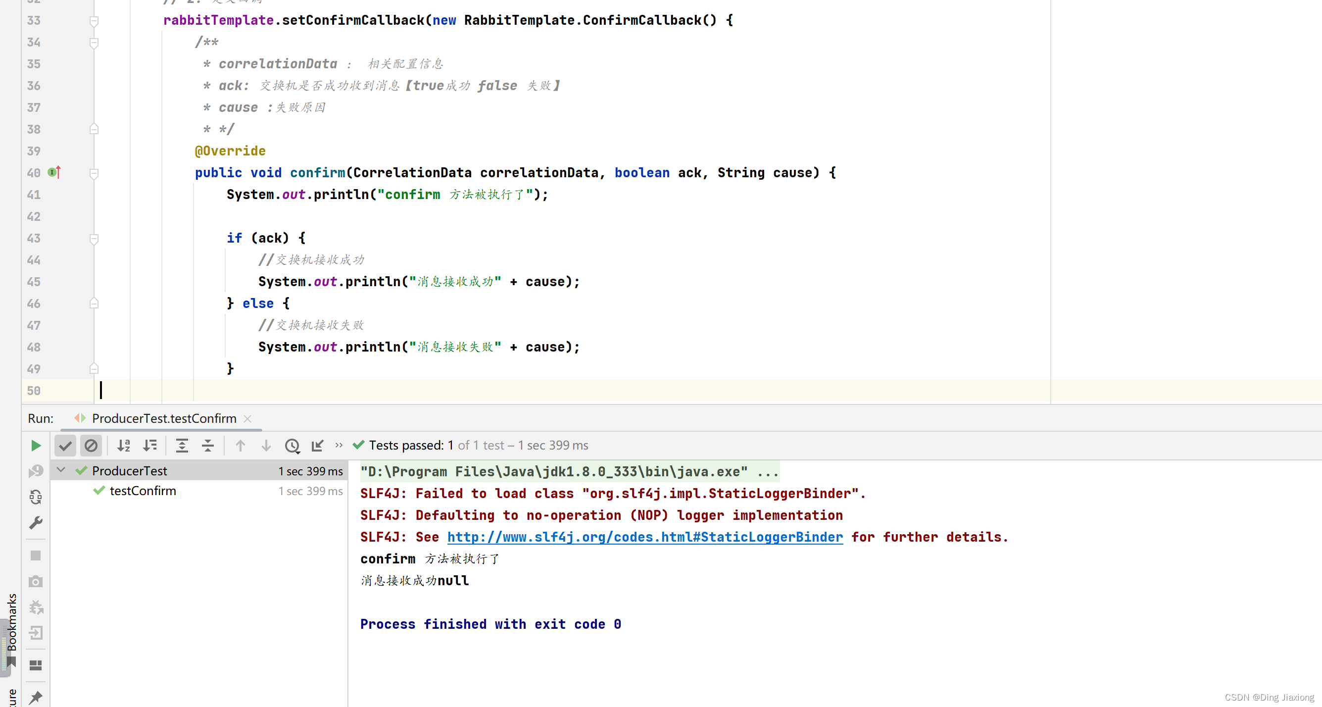Image resolution: width=1322 pixels, height=707 pixels.
Task: Fold the Javadoc comment at line 34
Action: click(94, 43)
